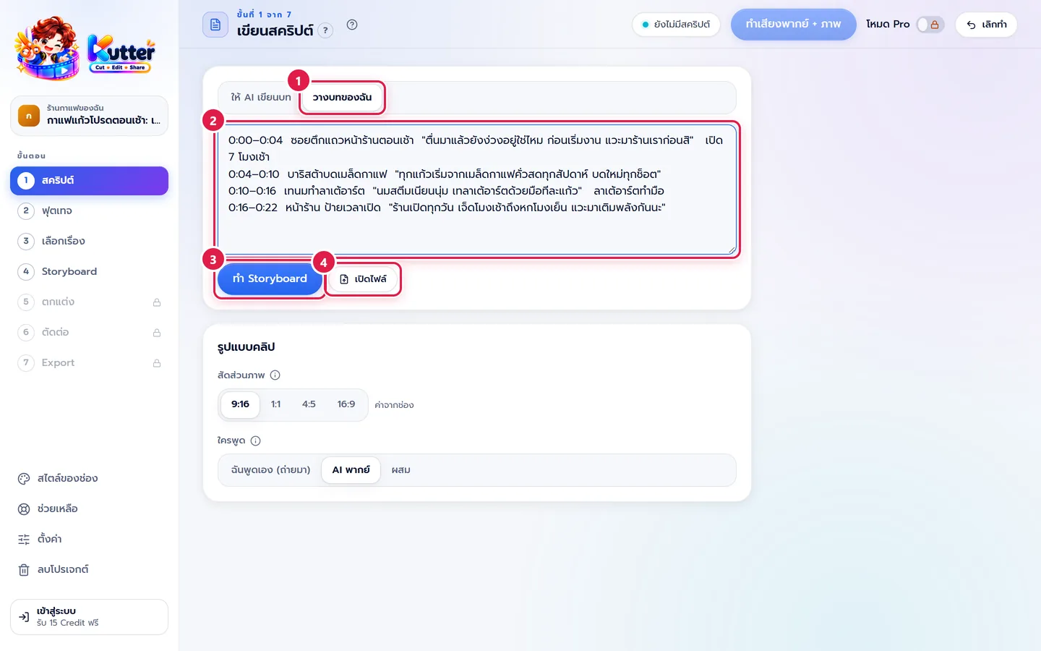This screenshot has width=1041, height=651.
Task: Choose ผสม speaker option
Action: coord(400,470)
